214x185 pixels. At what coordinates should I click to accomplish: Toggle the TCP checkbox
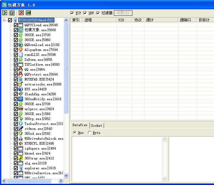tap(72, 13)
